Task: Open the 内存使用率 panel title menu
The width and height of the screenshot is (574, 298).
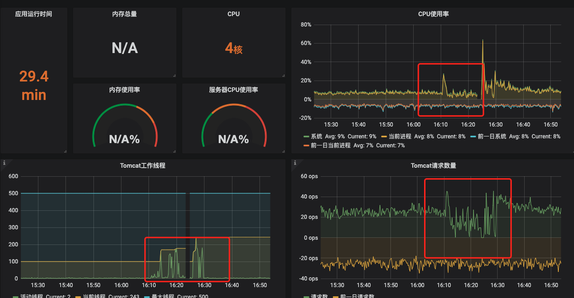Action: [125, 90]
